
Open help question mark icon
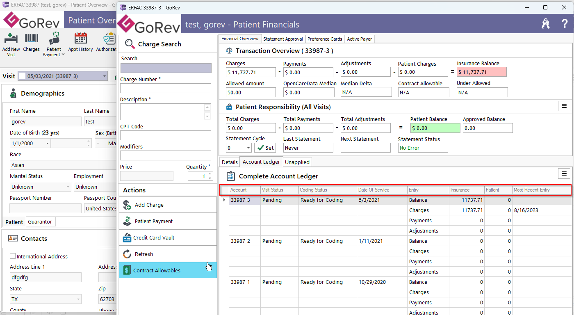point(565,24)
